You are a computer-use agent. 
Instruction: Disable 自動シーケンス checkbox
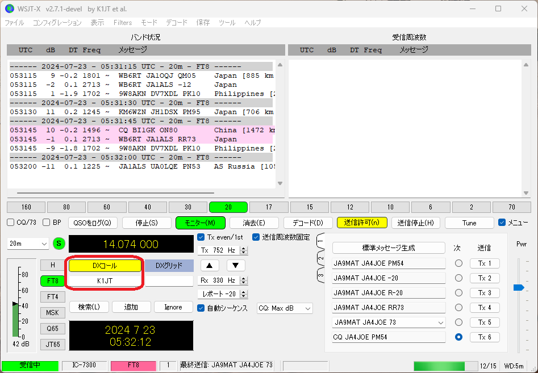tap(201, 308)
